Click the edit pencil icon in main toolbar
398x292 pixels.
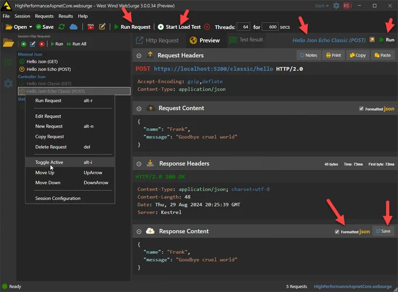[x=102, y=26]
